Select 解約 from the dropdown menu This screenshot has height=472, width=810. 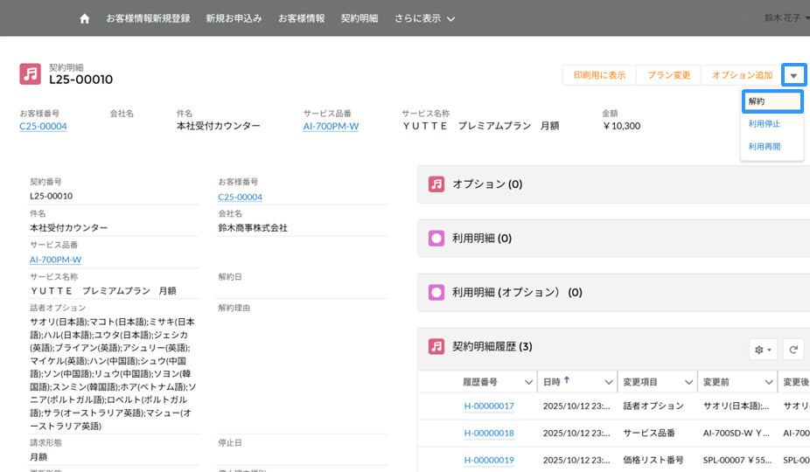tap(757, 101)
